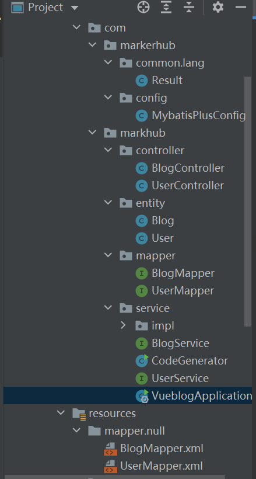Select the markerhub package label
Image resolution: width=256 pixels, height=479 pixels.
(148, 45)
